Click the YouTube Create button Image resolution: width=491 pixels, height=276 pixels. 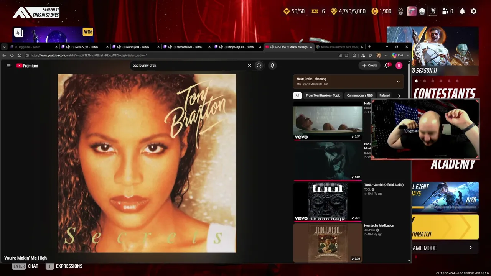pyautogui.click(x=370, y=66)
